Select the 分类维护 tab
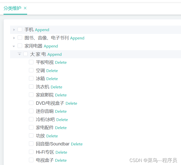The width and height of the screenshot is (181, 165). click(x=13, y=8)
